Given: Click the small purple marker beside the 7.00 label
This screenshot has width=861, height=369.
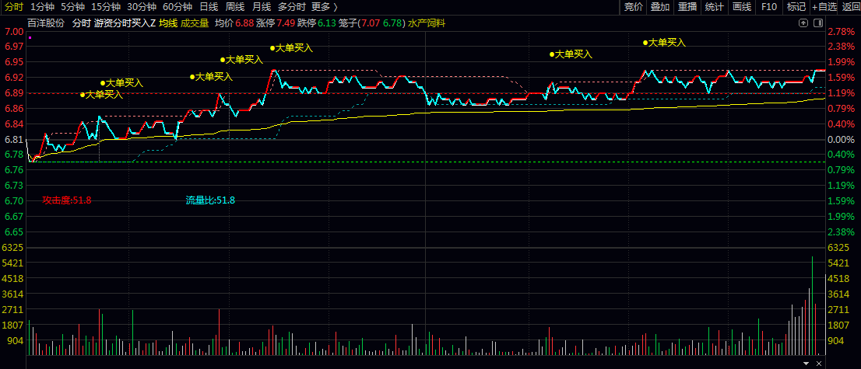Looking at the screenshot, I should tap(30, 38).
